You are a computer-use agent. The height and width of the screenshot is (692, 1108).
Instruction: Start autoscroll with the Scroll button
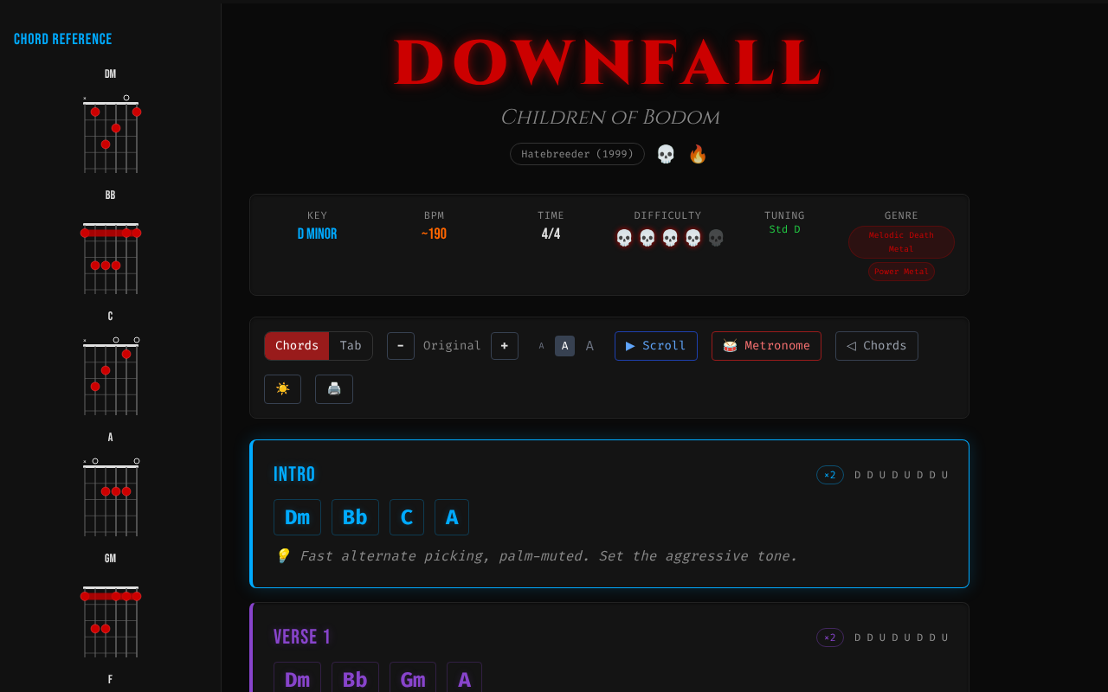pos(655,345)
